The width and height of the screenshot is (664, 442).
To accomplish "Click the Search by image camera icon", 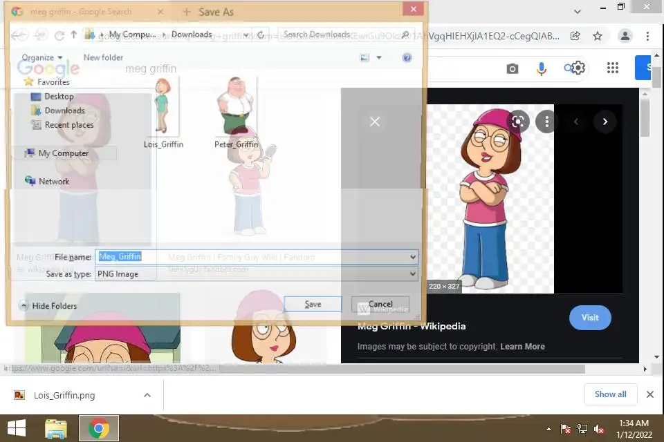I will tap(513, 68).
